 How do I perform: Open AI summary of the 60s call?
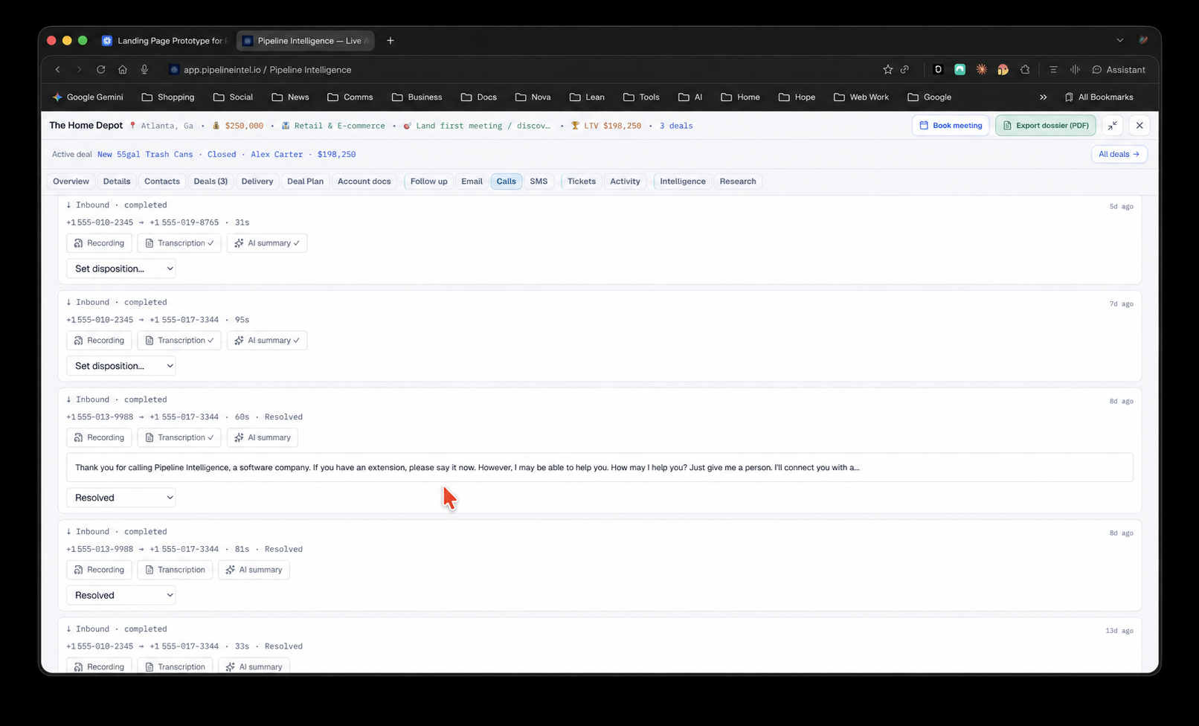[263, 437]
